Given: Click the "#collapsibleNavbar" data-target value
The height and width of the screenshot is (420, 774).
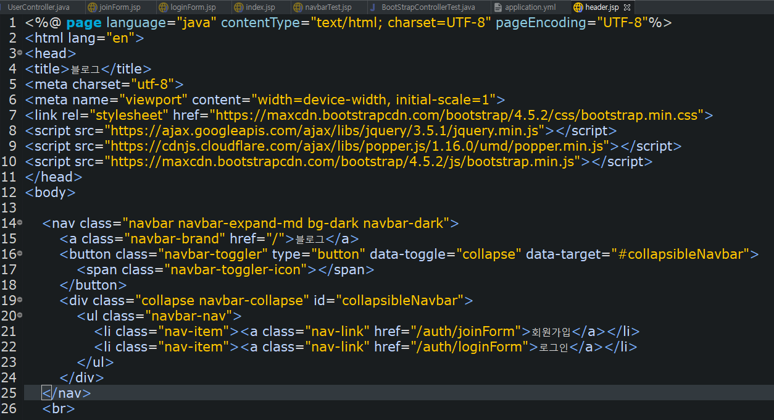Looking at the screenshot, I should coord(680,254).
